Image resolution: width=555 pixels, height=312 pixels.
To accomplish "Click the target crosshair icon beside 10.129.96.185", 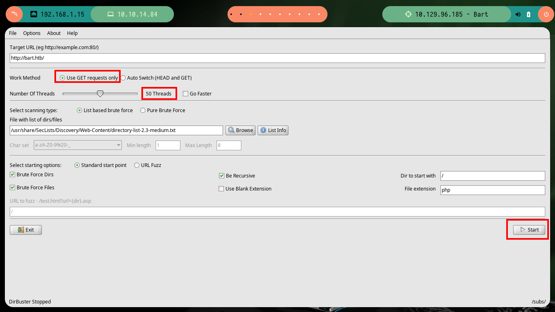I will coord(409,14).
